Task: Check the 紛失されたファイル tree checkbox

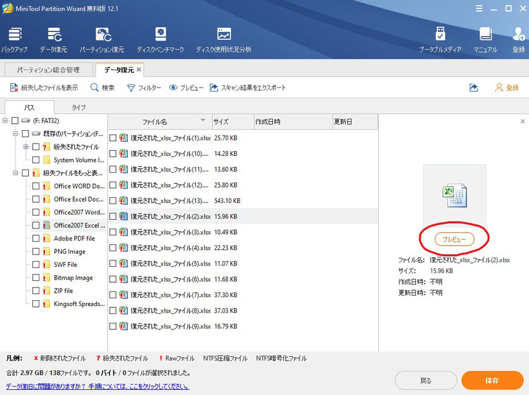Action: click(35, 147)
